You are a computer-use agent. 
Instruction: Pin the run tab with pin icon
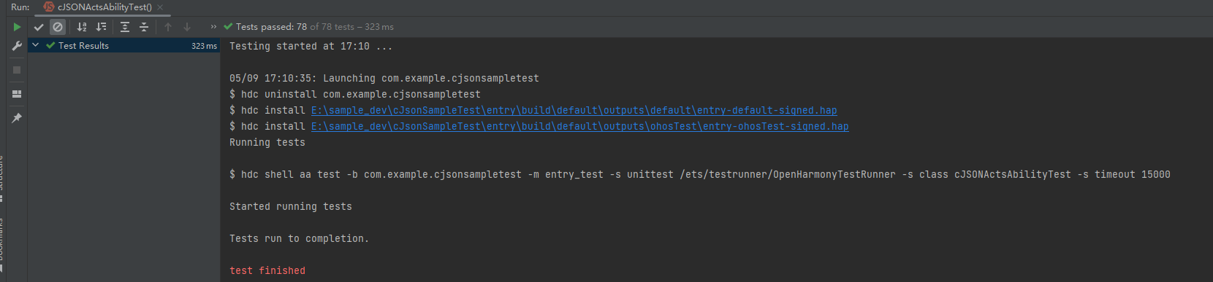click(17, 118)
